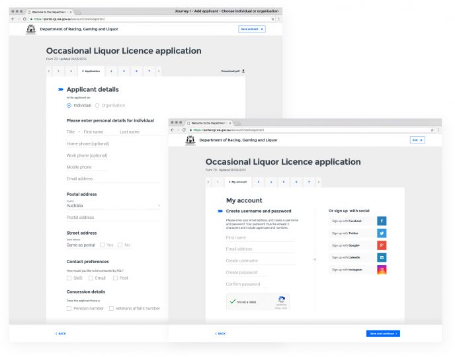The width and height of the screenshot is (455, 357).
Task: Click the next steps chevron after step 7
Action: point(318,181)
